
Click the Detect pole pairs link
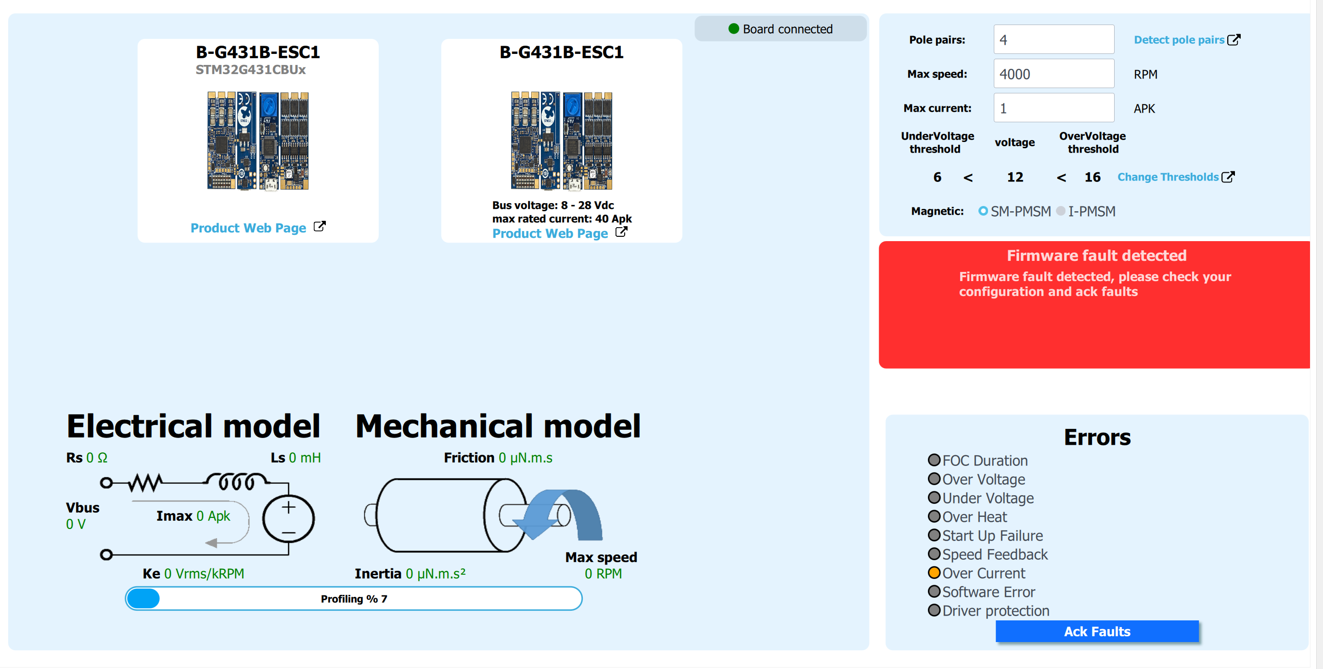[x=1178, y=39]
